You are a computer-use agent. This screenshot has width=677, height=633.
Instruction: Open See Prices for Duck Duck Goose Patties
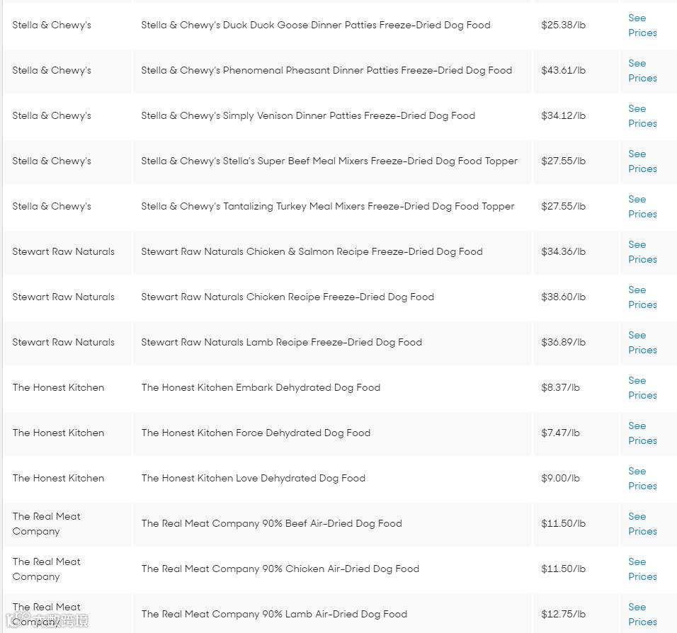(642, 25)
